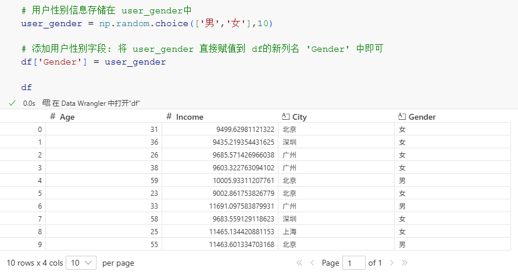Click the standalone df code line

point(26,88)
